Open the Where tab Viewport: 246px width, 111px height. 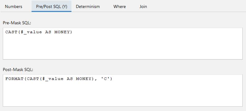pyautogui.click(x=120, y=6)
